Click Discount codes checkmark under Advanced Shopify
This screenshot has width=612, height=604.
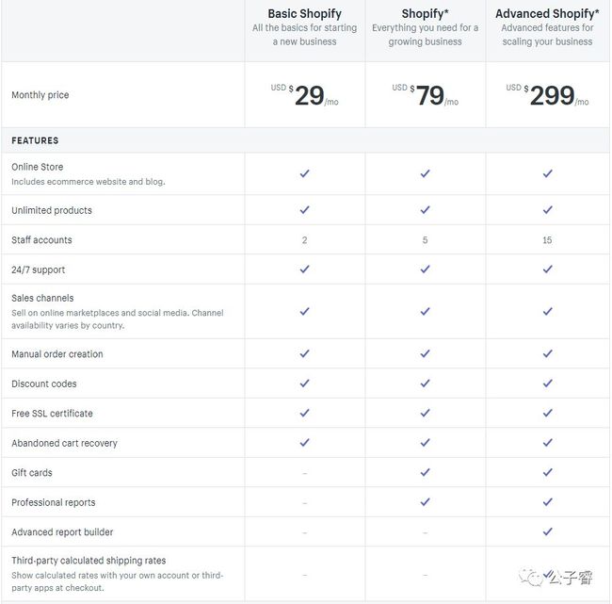point(548,384)
